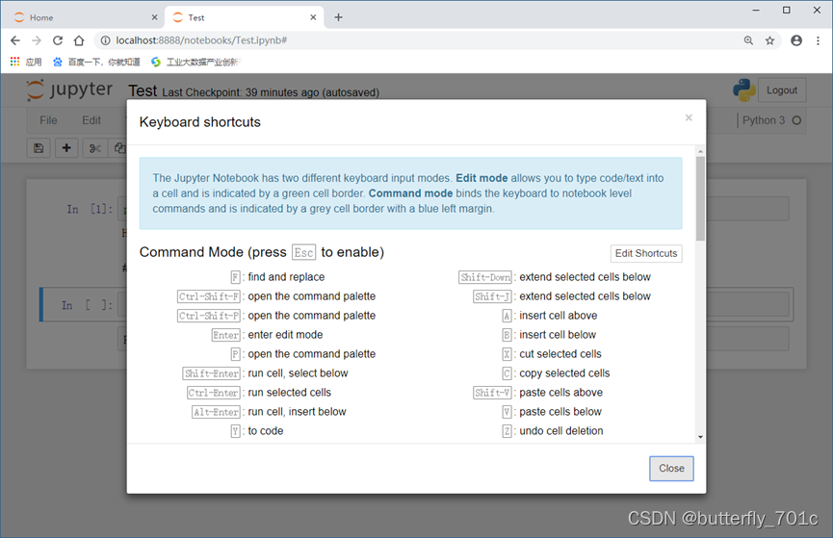Open the browser profile account icon
This screenshot has width=833, height=538.
point(795,40)
